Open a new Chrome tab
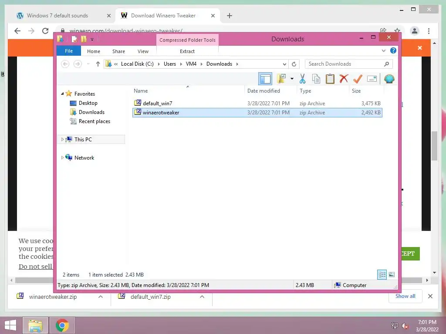The image size is (446, 334). click(230, 16)
